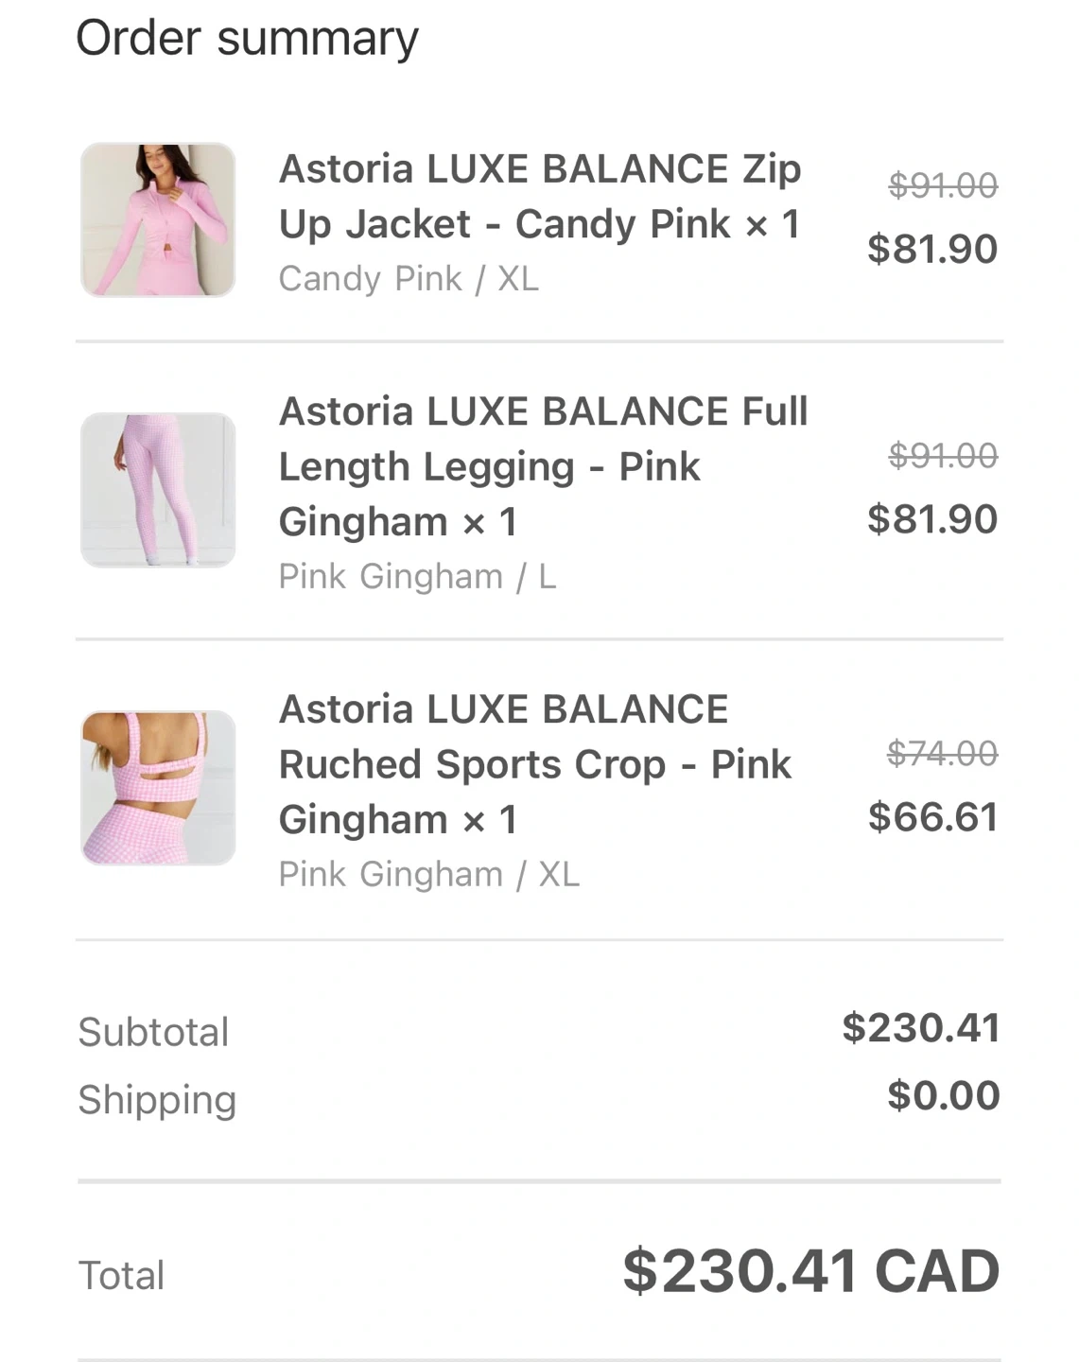
Task: Click the Ruched Sports Crop product title
Action: pos(534,764)
